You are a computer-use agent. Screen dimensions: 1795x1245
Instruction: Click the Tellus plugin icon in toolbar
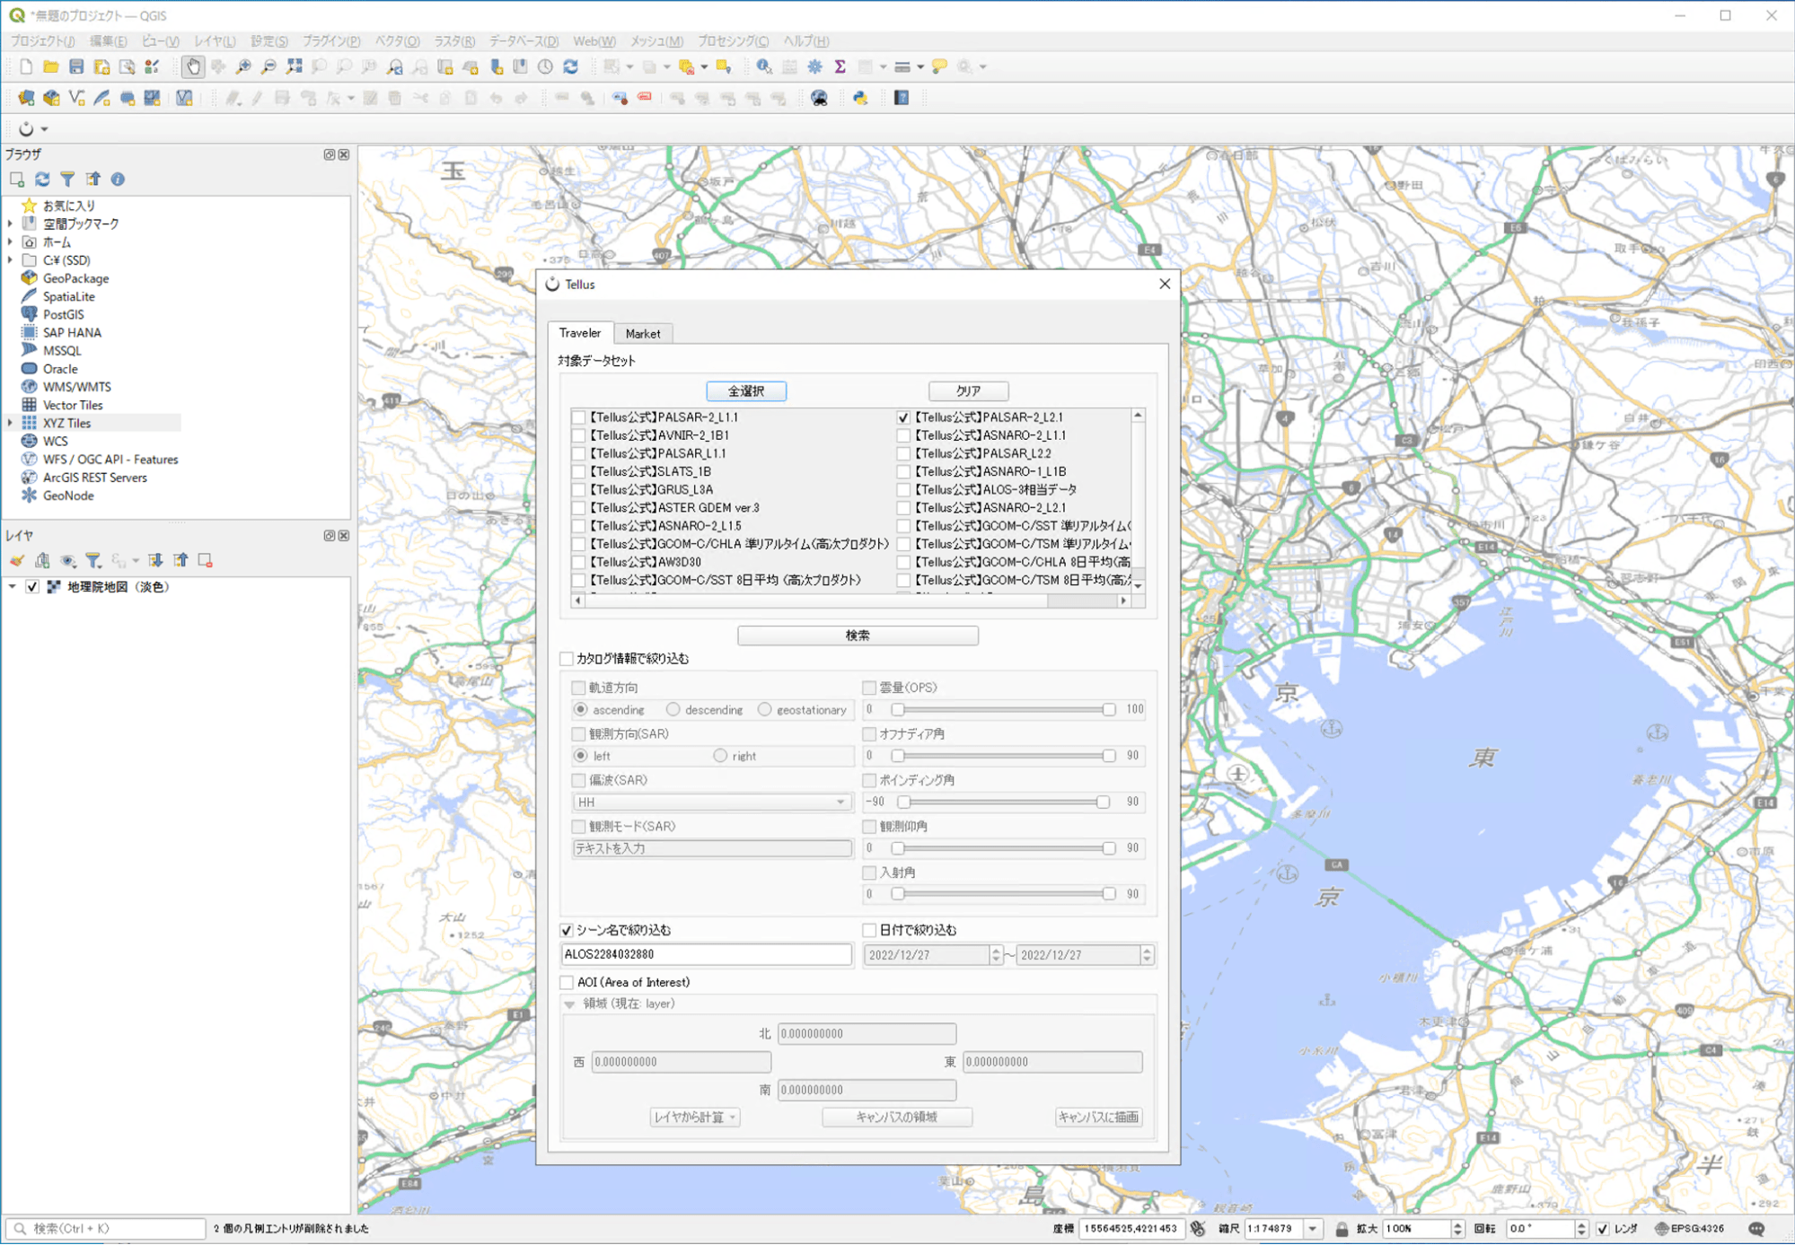click(x=26, y=128)
